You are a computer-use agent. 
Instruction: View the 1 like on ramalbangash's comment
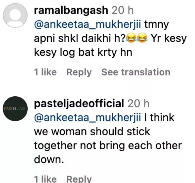point(45,72)
